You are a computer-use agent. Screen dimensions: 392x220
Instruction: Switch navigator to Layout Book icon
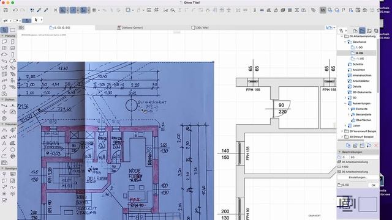369,31
